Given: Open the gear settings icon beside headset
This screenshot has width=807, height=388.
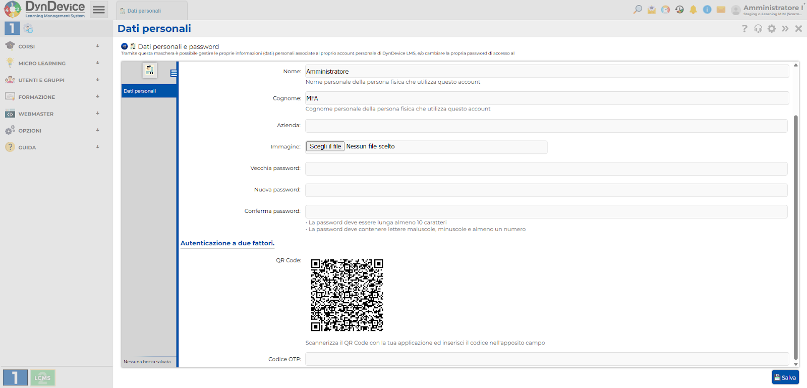Looking at the screenshot, I should (x=772, y=29).
